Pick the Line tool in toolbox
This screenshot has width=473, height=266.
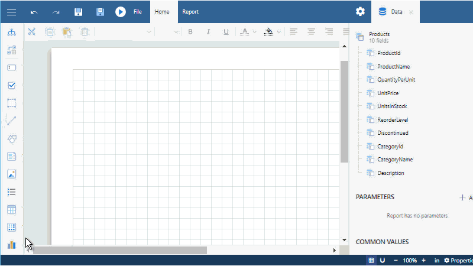click(x=11, y=121)
